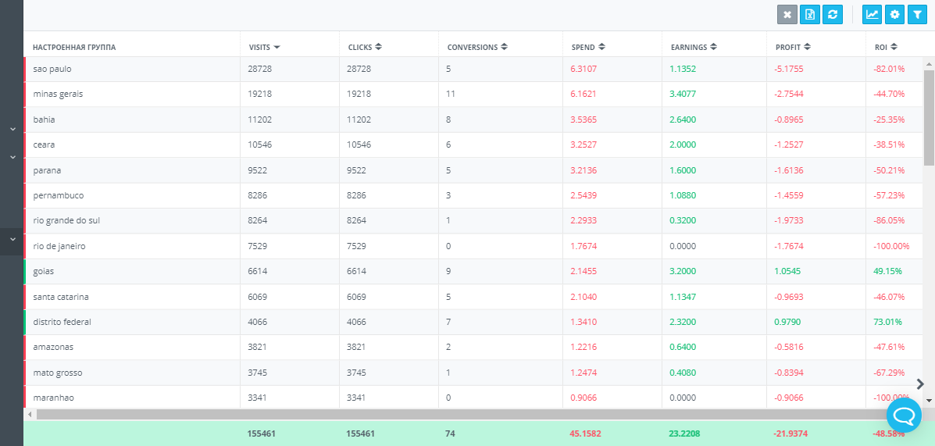Click bahia profit value -0.8965
The height and width of the screenshot is (446, 935).
[789, 120]
